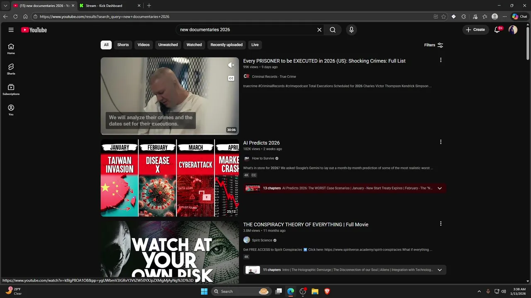Image resolution: width=531 pixels, height=298 pixels.
Task: Expand 13 chapters for AI Predicts 2026
Action: [x=344, y=188]
